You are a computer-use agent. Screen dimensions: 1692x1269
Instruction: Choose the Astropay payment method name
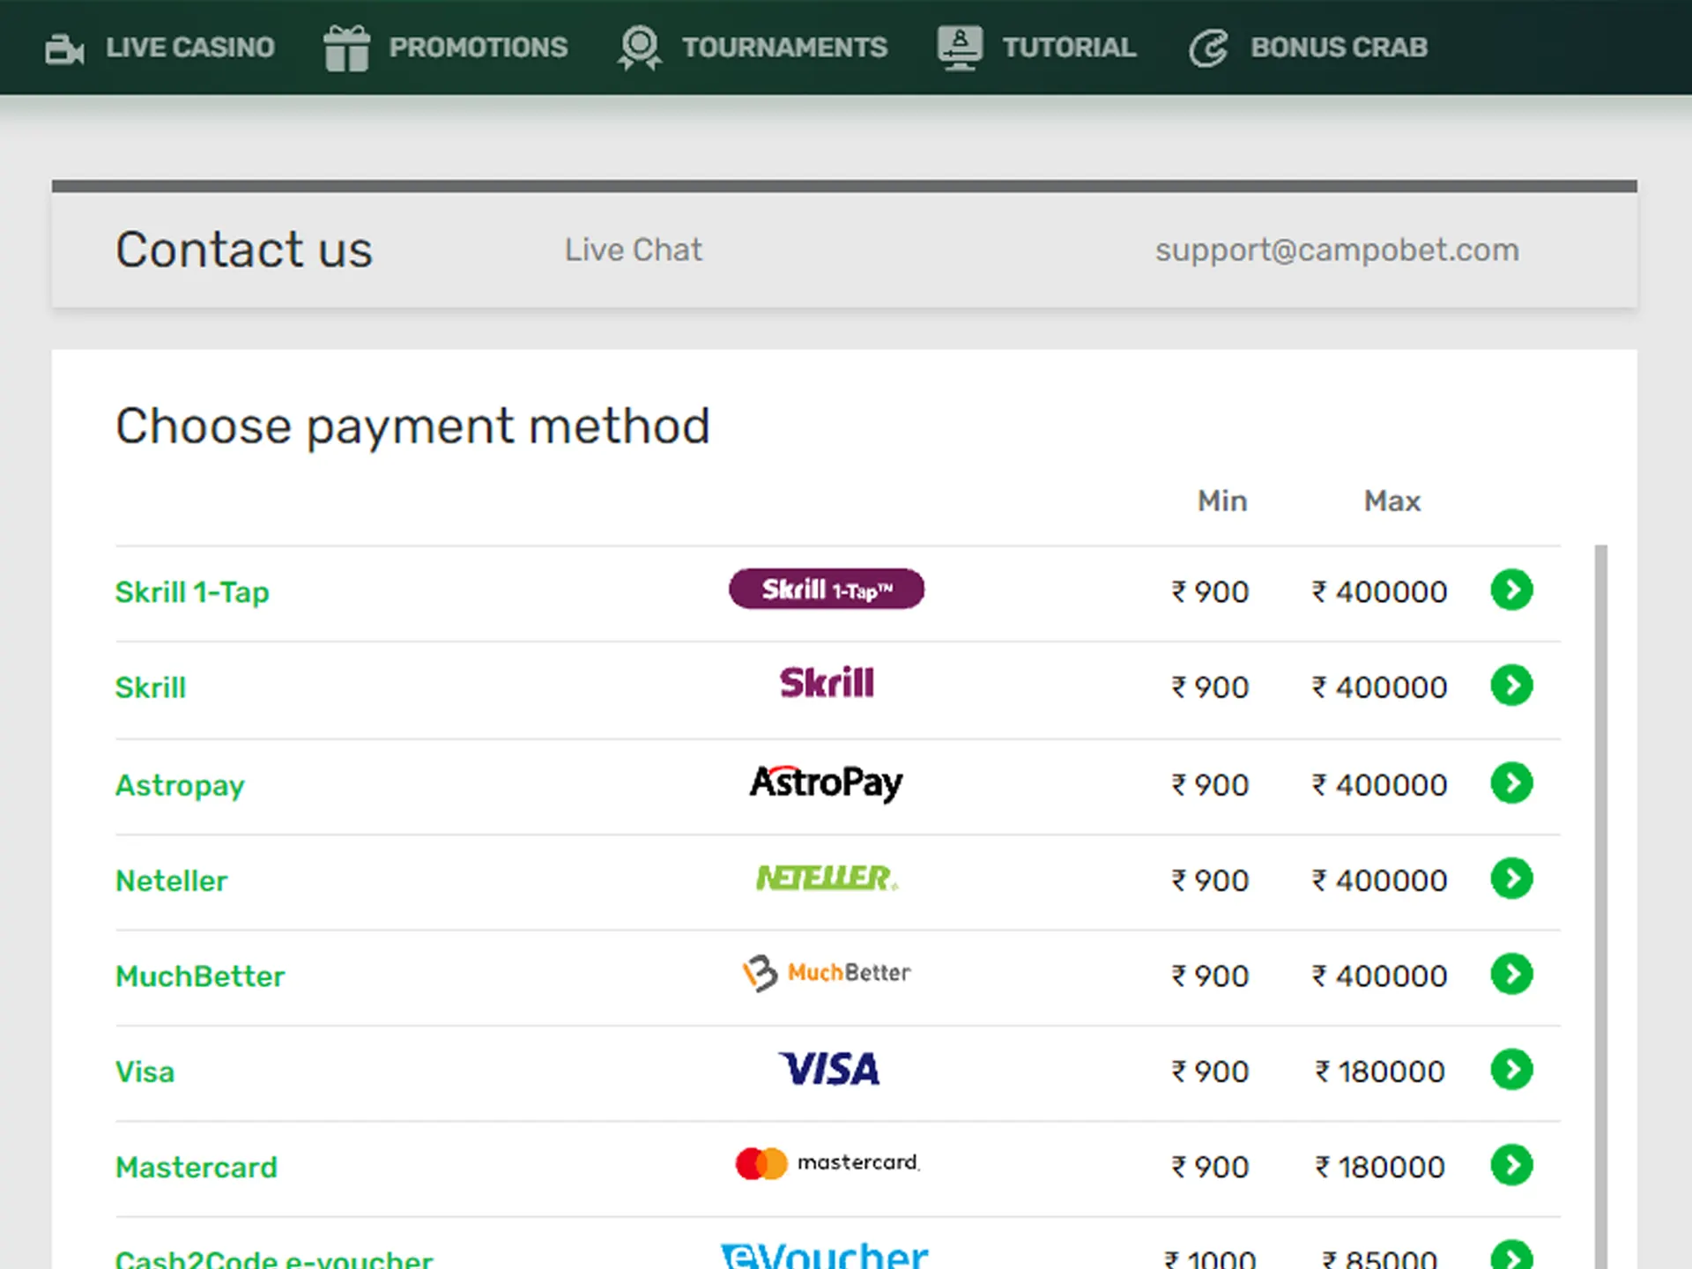tap(180, 785)
